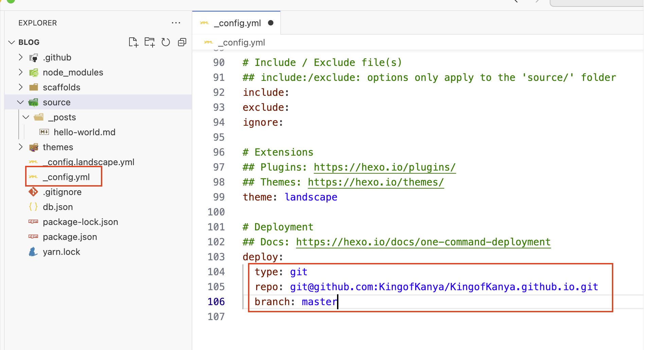653x350 pixels.
Task: Click the npm icon of package-lock.json
Action: point(33,222)
